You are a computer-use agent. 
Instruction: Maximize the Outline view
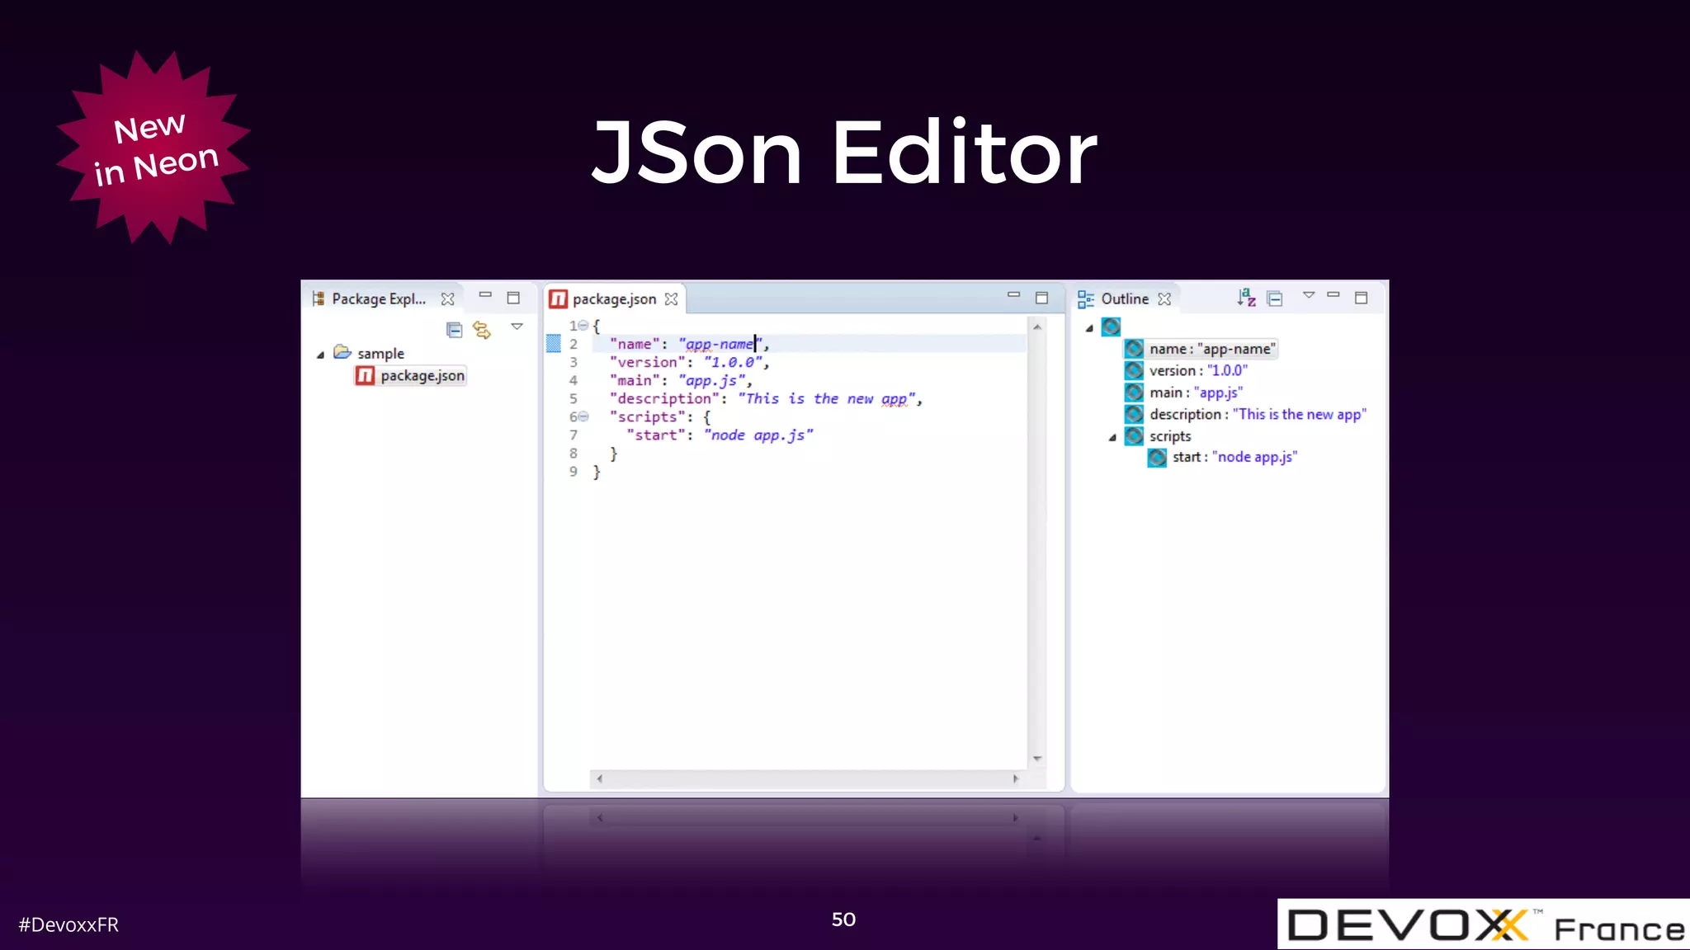click(1362, 298)
